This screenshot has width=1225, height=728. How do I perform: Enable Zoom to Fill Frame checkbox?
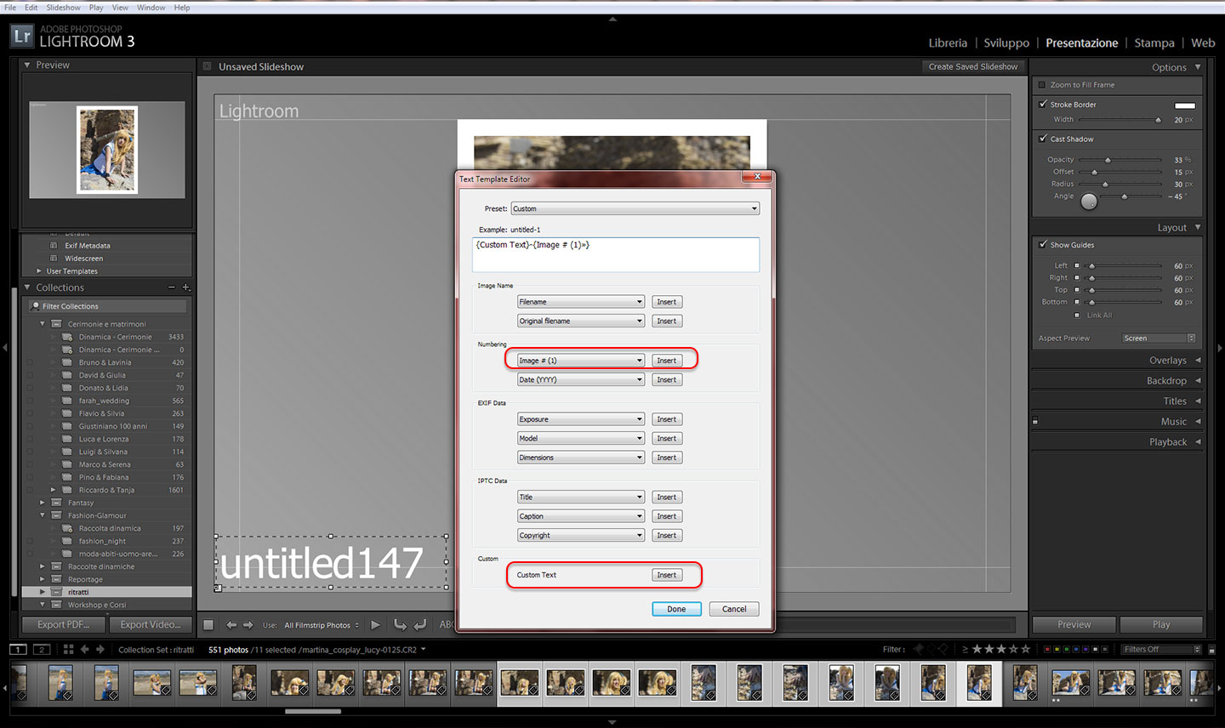[x=1042, y=85]
